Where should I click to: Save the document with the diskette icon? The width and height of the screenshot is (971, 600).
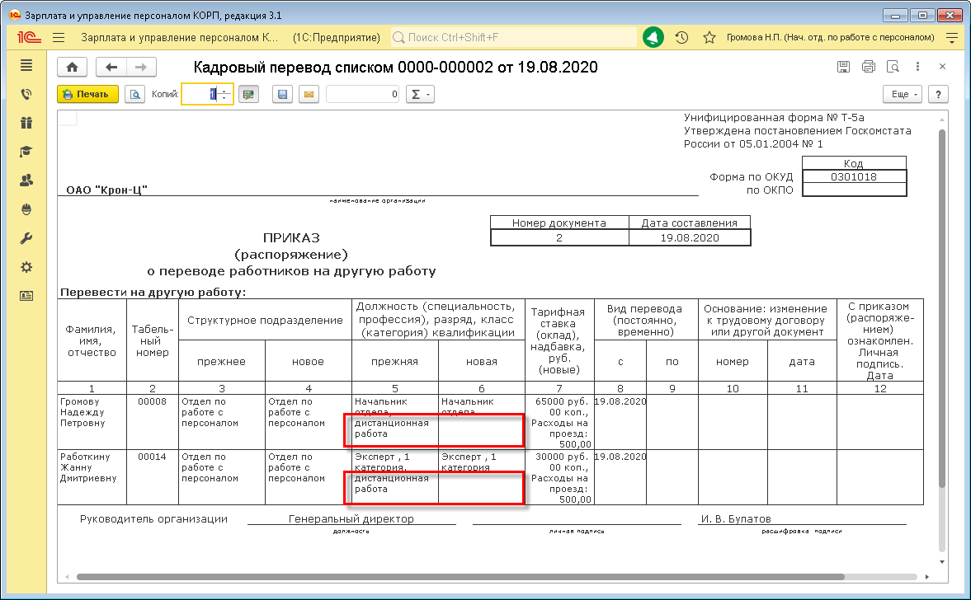click(282, 95)
